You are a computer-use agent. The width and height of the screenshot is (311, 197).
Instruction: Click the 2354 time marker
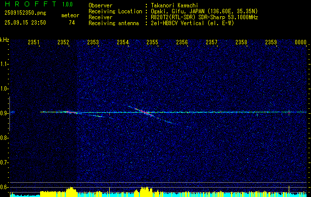click(123, 42)
